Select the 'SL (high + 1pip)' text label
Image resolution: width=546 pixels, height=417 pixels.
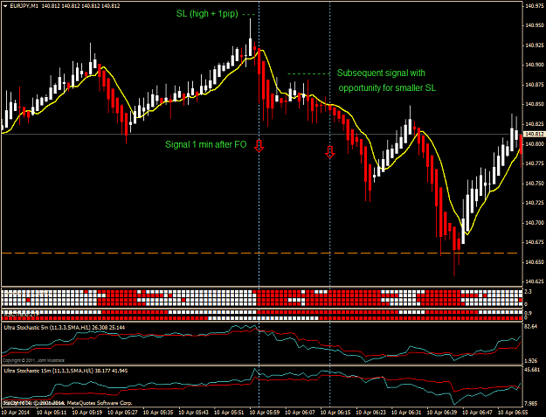(x=207, y=14)
